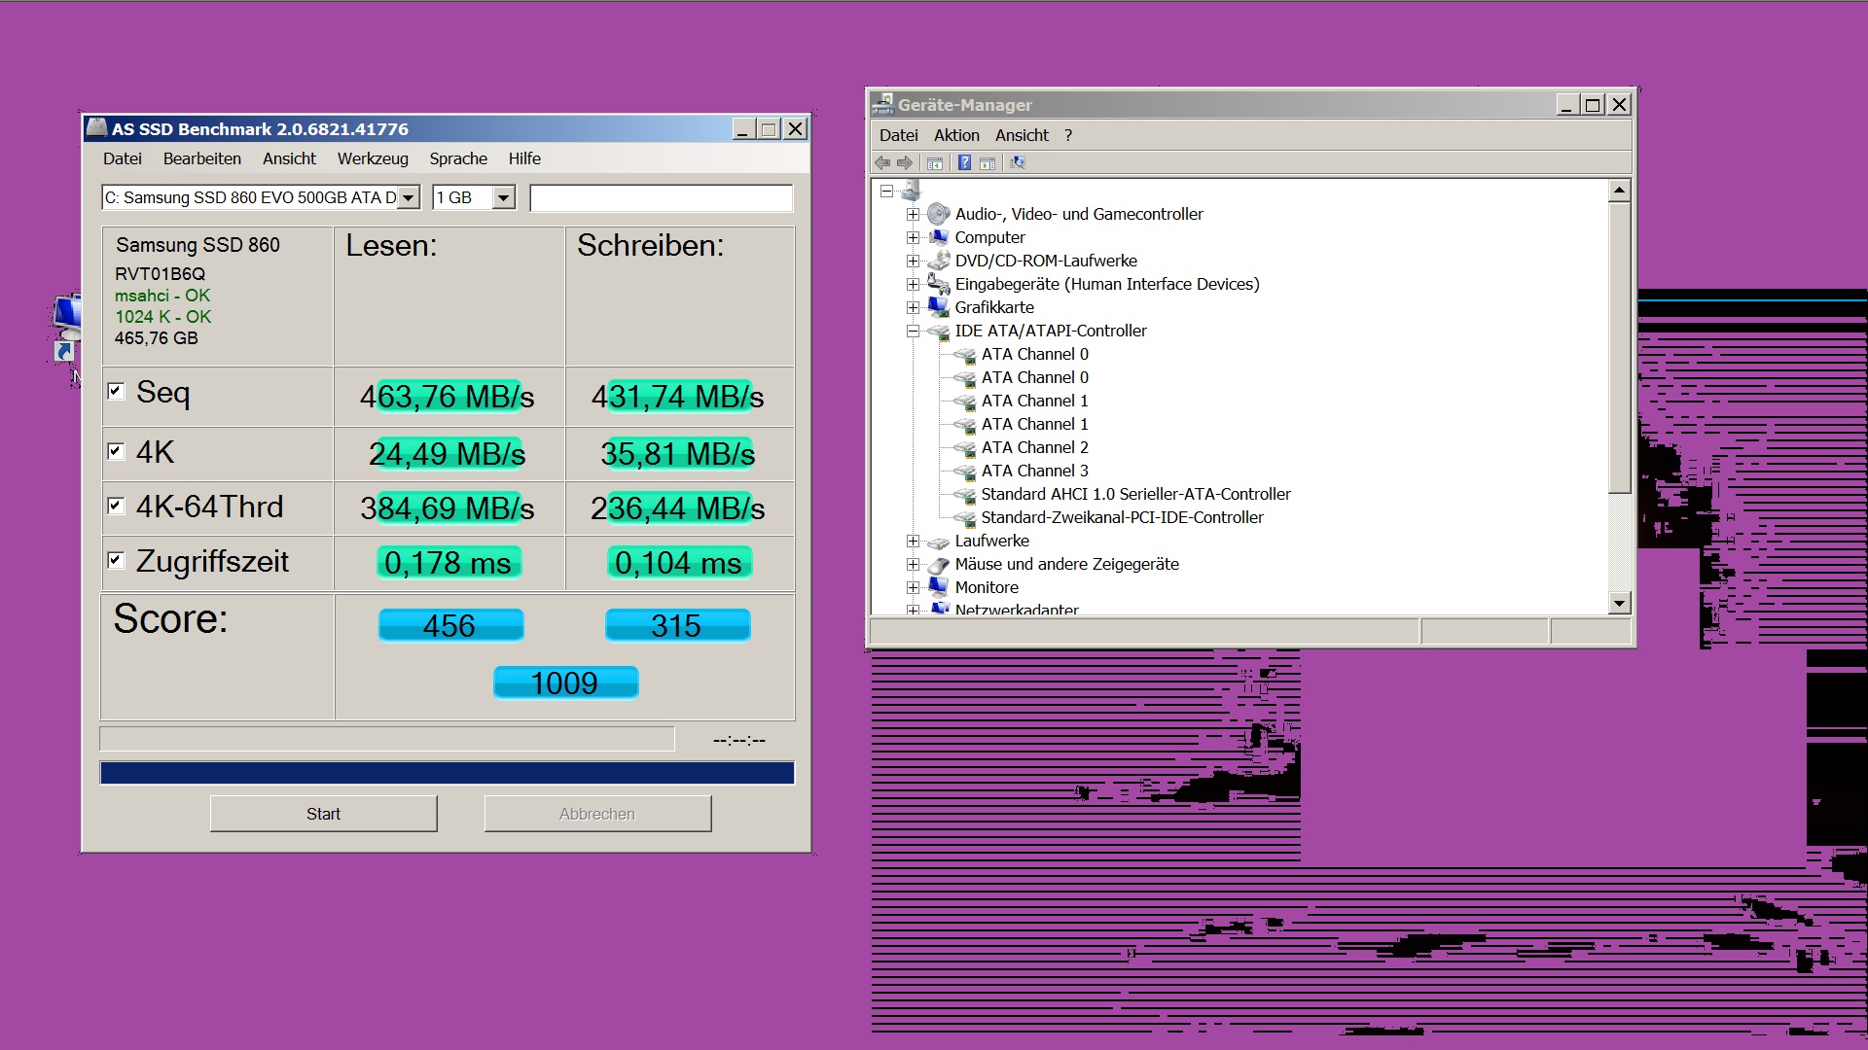
Task: Click the total Score value 1009
Action: pyautogui.click(x=565, y=682)
